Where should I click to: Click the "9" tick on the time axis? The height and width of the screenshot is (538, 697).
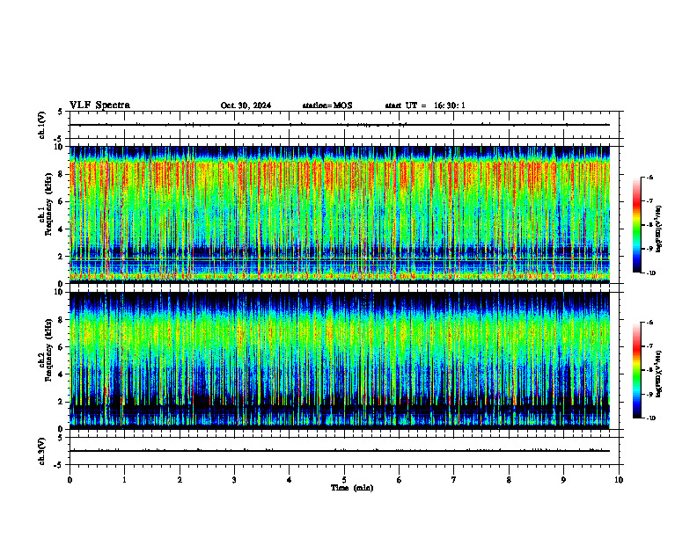[x=563, y=480]
